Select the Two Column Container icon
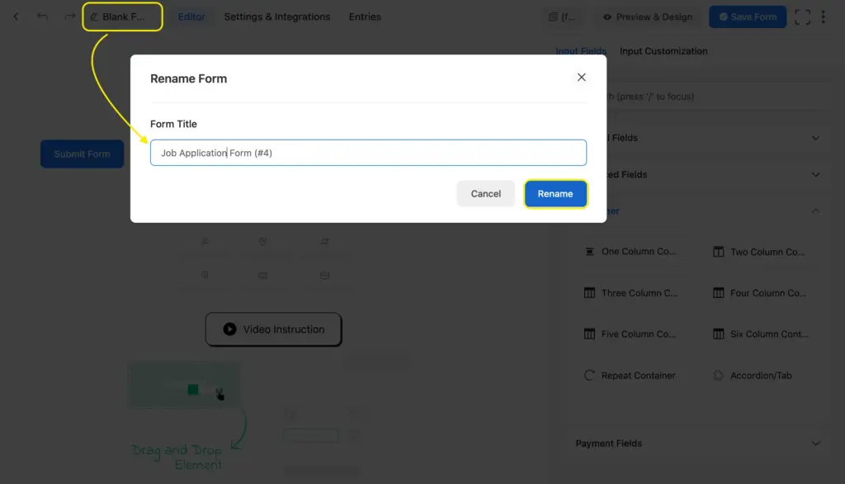845x484 pixels. (x=718, y=252)
